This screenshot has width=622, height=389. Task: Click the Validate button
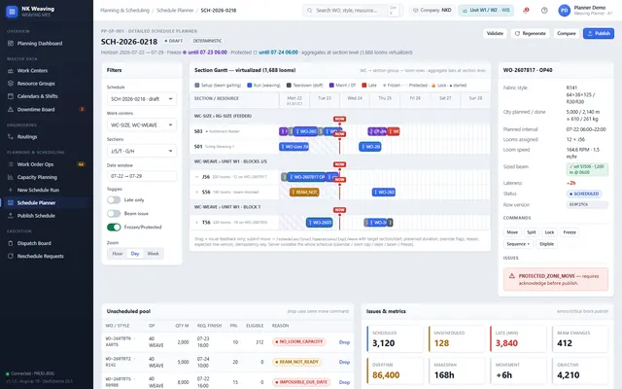click(495, 33)
